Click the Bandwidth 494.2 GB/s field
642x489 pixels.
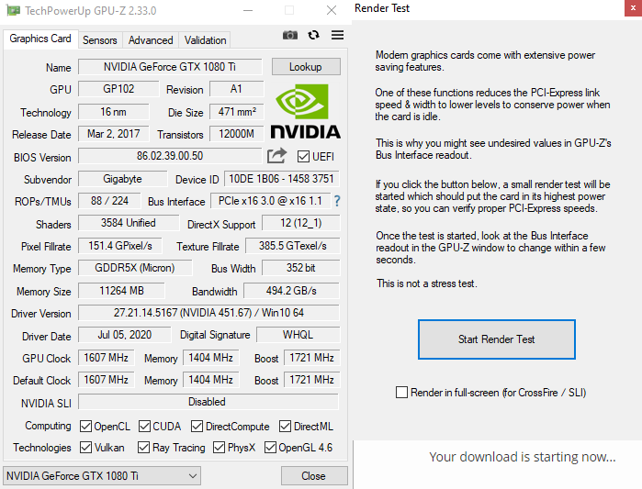coord(291,291)
